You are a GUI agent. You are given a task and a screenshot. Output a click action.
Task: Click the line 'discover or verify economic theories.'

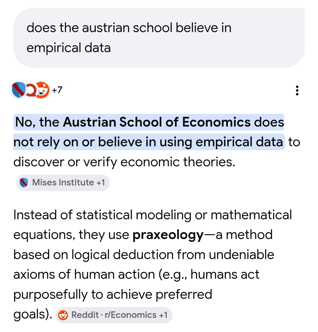(124, 162)
